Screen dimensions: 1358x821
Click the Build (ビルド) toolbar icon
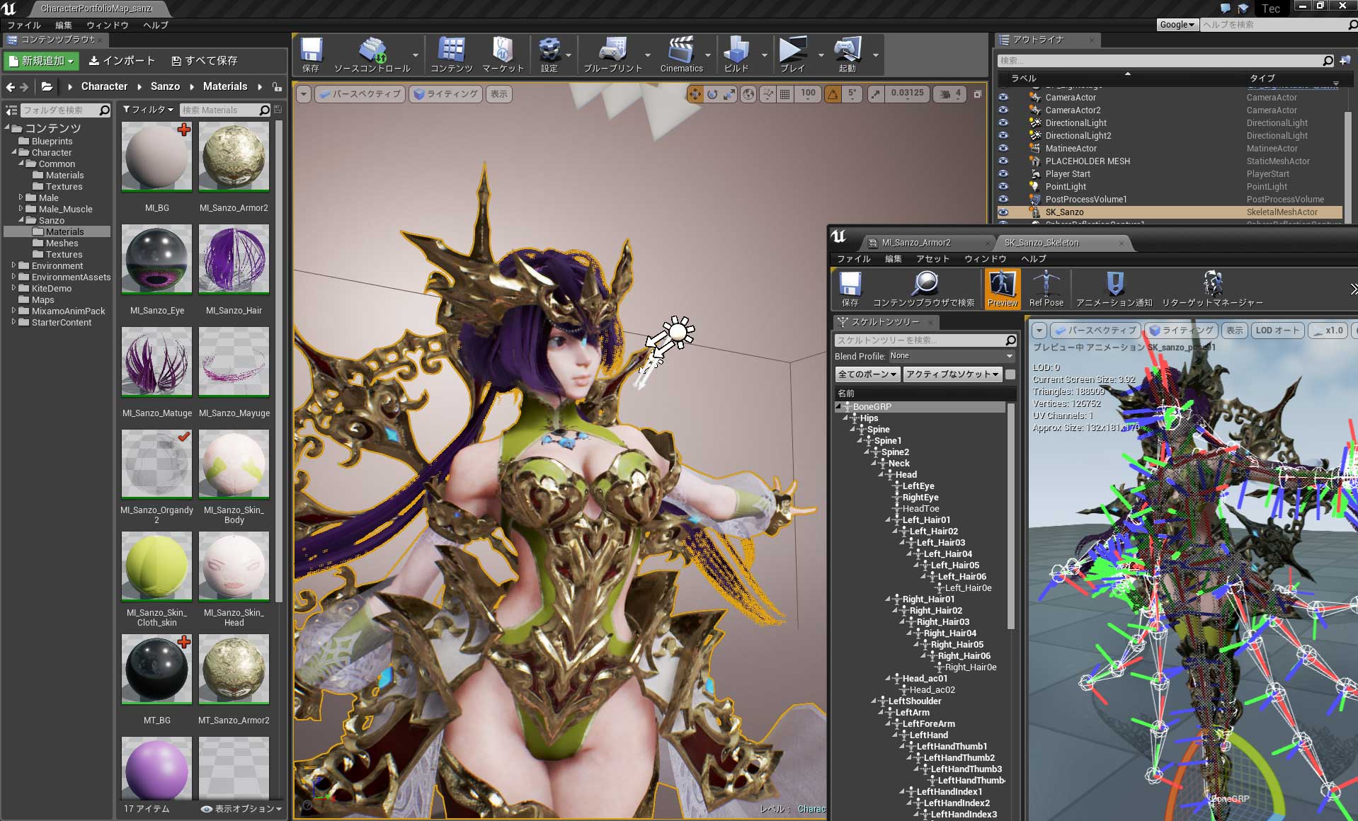(736, 50)
